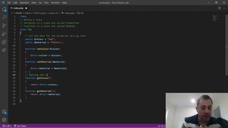Click the errors and warnings status indicator
The height and width of the screenshot is (128, 228).
(x=7, y=126)
